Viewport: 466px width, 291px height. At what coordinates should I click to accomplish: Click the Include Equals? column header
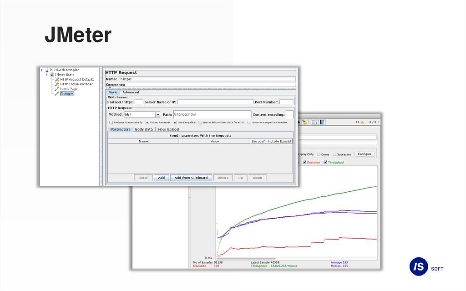279,141
